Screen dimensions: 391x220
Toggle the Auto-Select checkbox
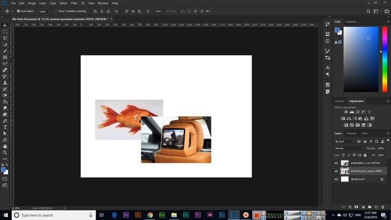point(18,11)
